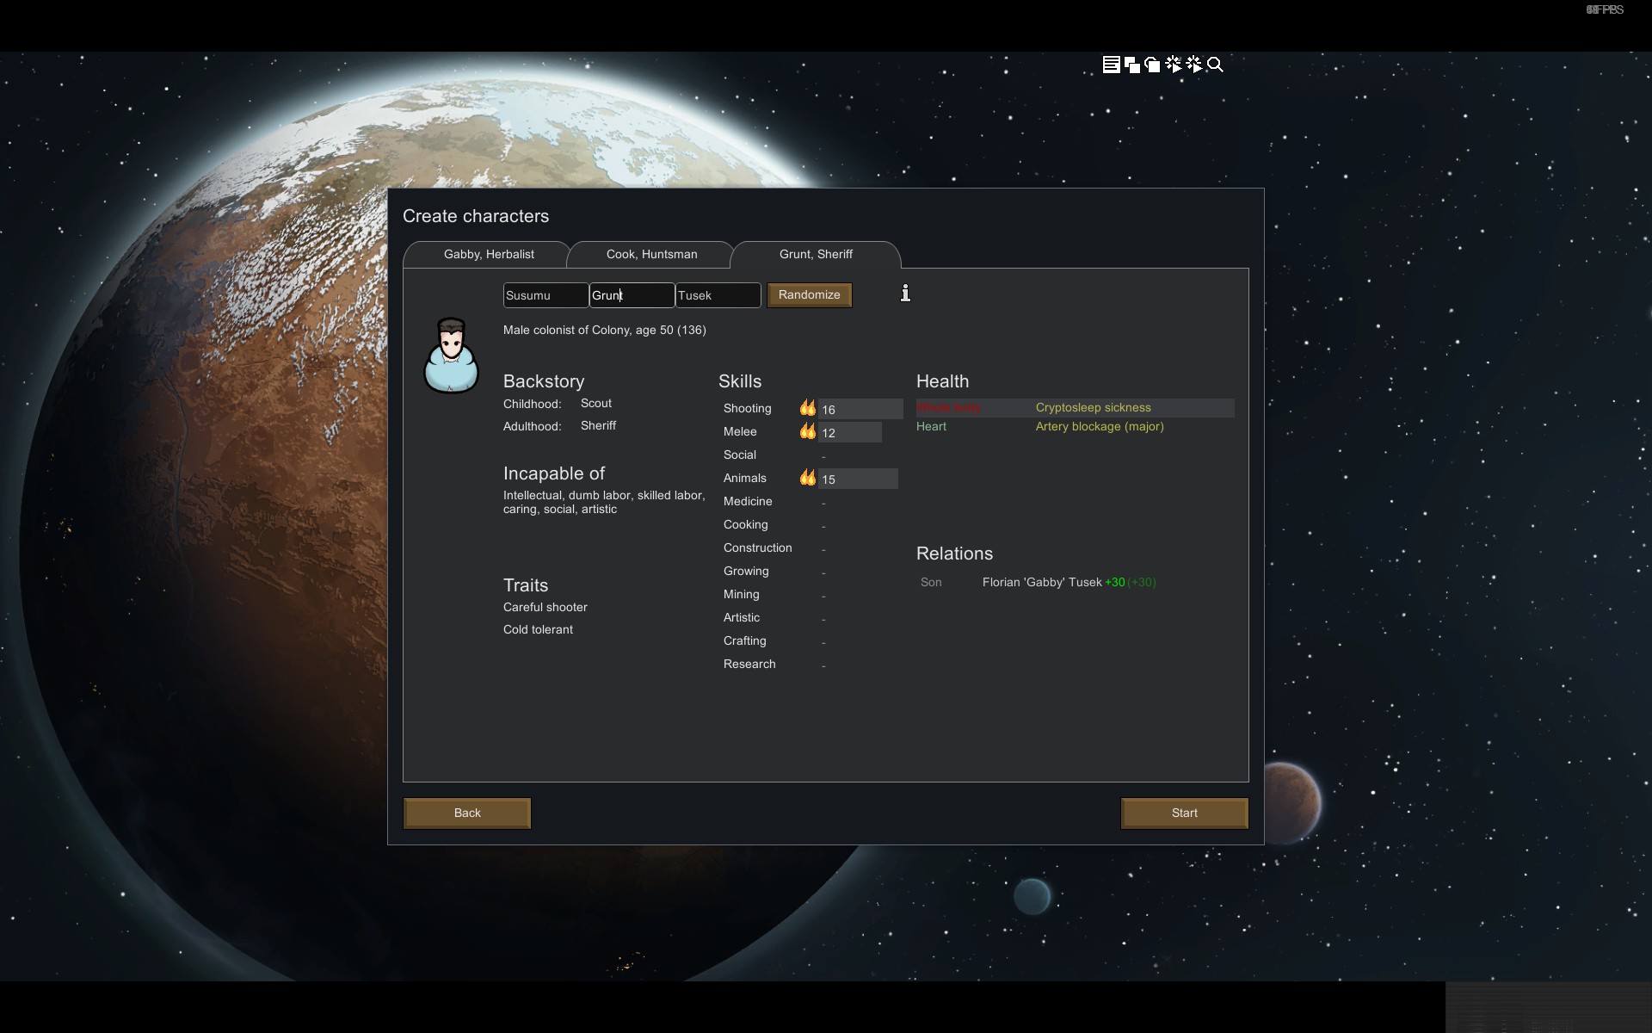1652x1033 pixels.
Task: Click the Shooting passion flame icon
Action: (x=807, y=408)
